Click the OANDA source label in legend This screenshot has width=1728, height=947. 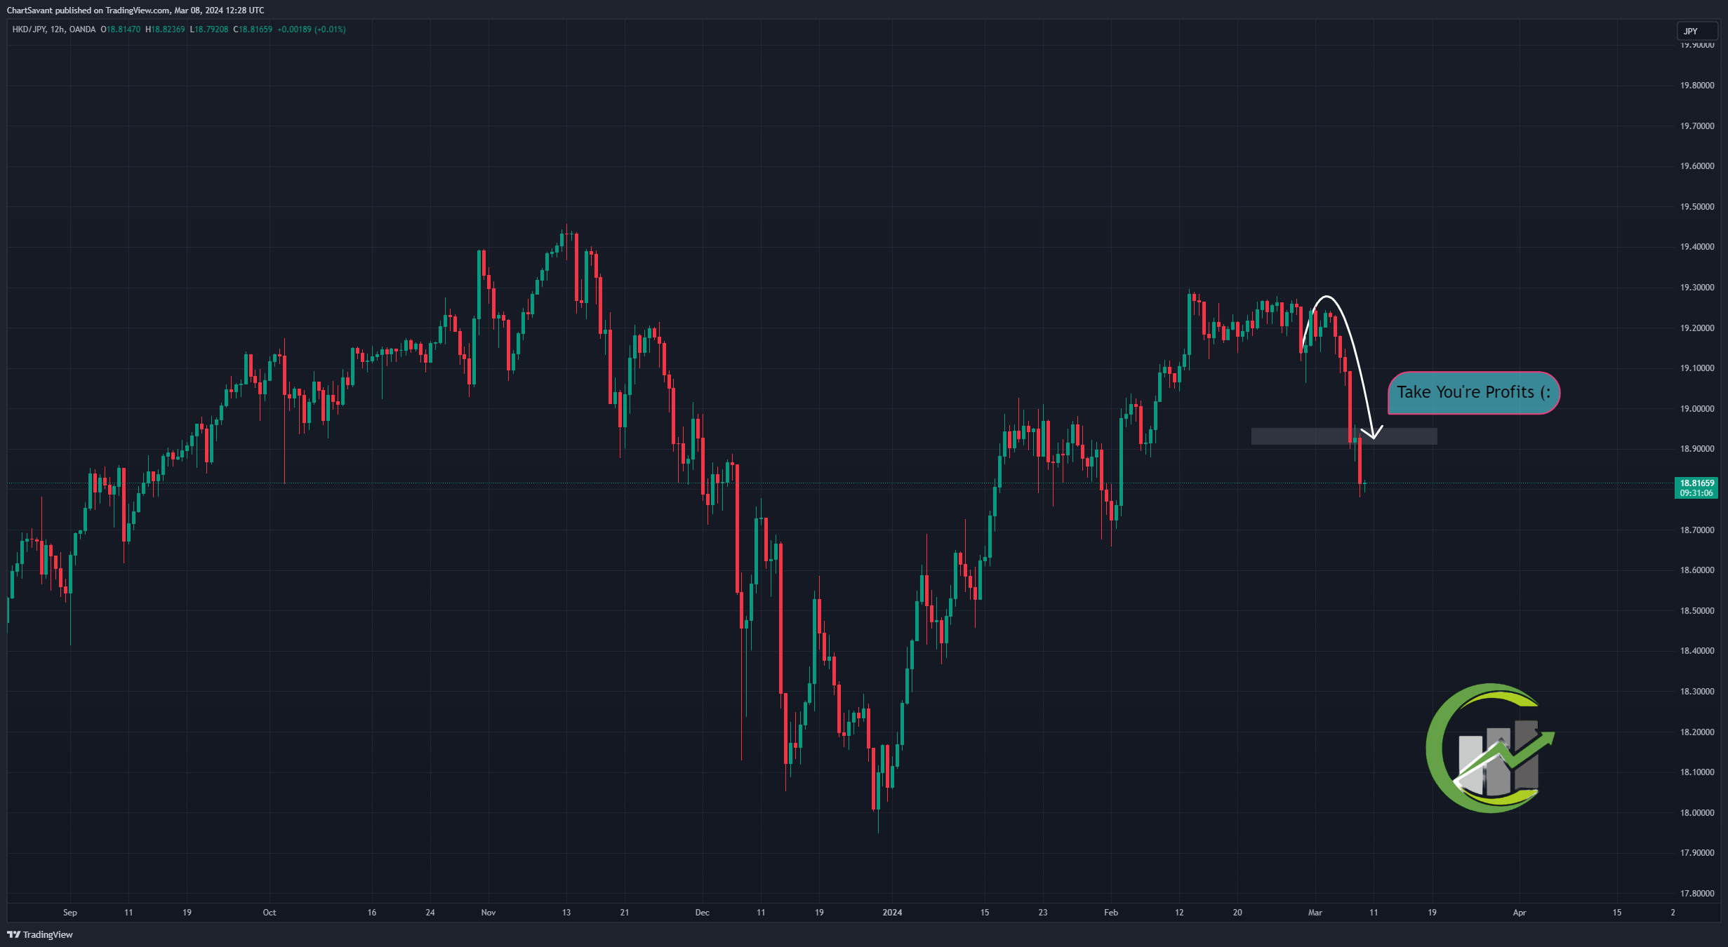click(83, 29)
